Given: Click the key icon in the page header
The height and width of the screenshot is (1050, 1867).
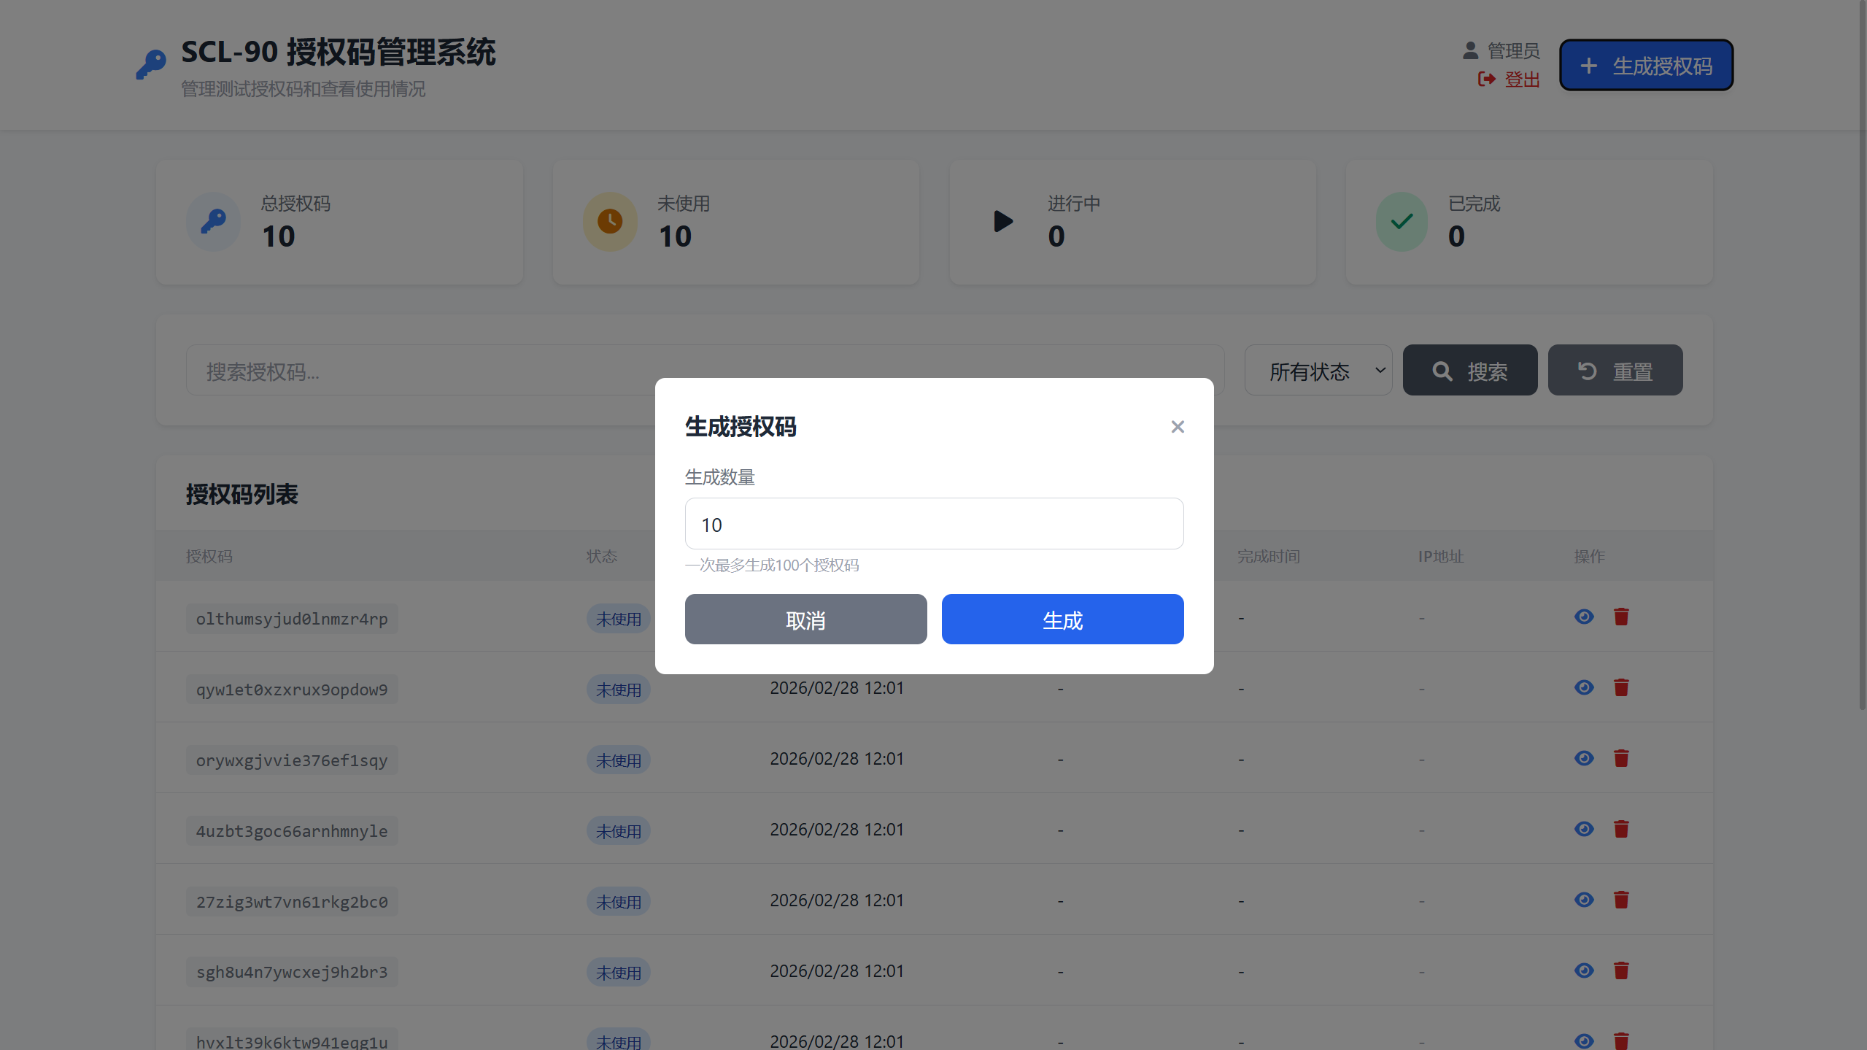Looking at the screenshot, I should click(x=151, y=64).
